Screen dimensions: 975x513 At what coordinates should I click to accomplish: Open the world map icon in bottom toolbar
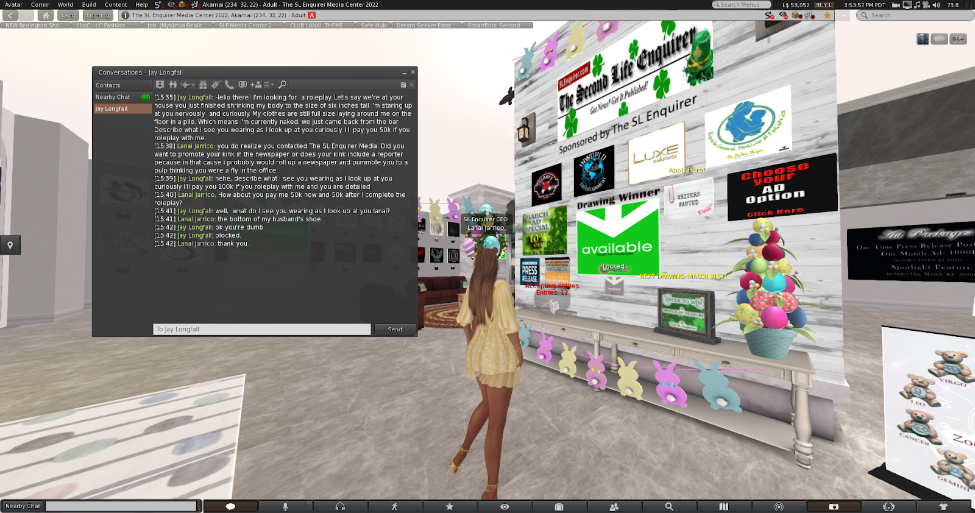click(x=724, y=506)
